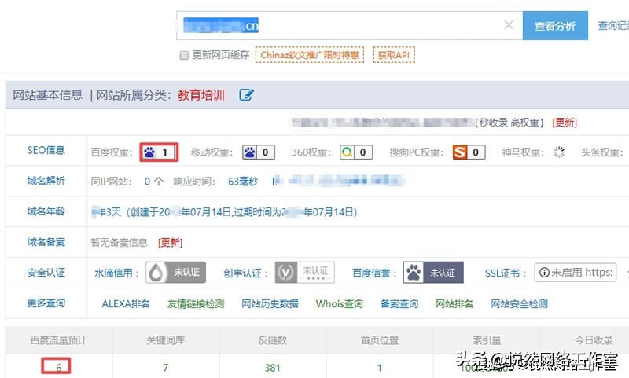The image size is (629, 378).
Task: Click 水滴信用 未认证 badge
Action: pyautogui.click(x=175, y=273)
